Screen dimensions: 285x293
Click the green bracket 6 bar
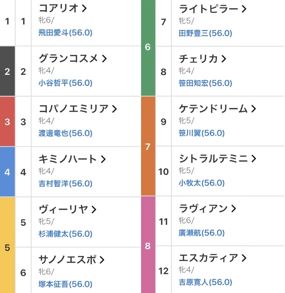click(148, 48)
